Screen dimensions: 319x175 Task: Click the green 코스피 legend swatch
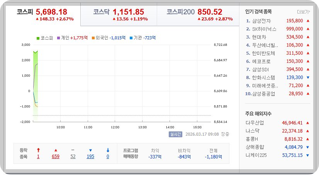pos(38,38)
